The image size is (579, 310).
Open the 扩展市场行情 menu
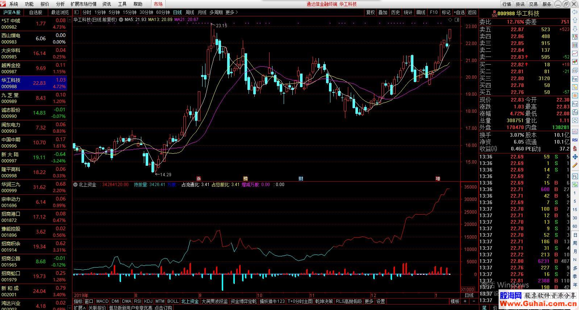tap(84, 4)
